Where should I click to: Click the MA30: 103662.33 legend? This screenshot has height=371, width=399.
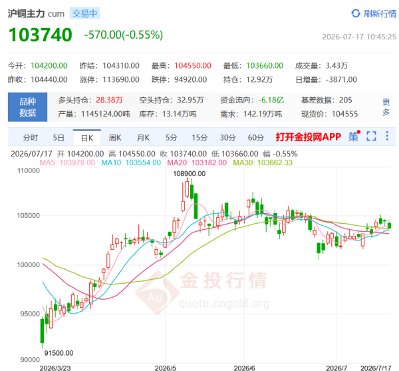tap(263, 163)
